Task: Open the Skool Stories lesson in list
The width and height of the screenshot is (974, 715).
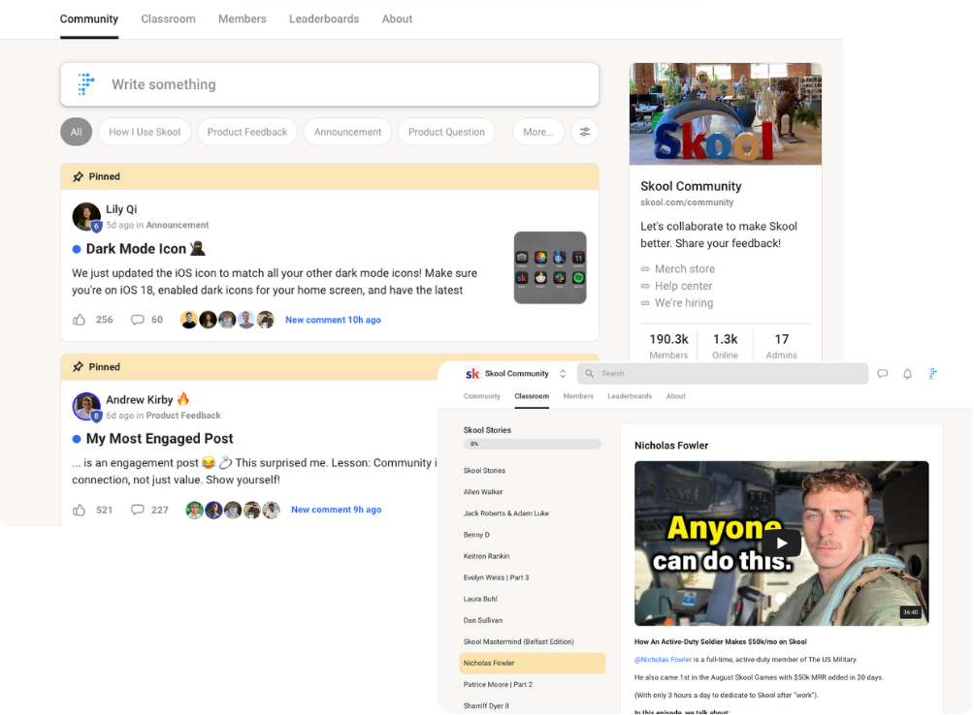Action: [x=484, y=471]
